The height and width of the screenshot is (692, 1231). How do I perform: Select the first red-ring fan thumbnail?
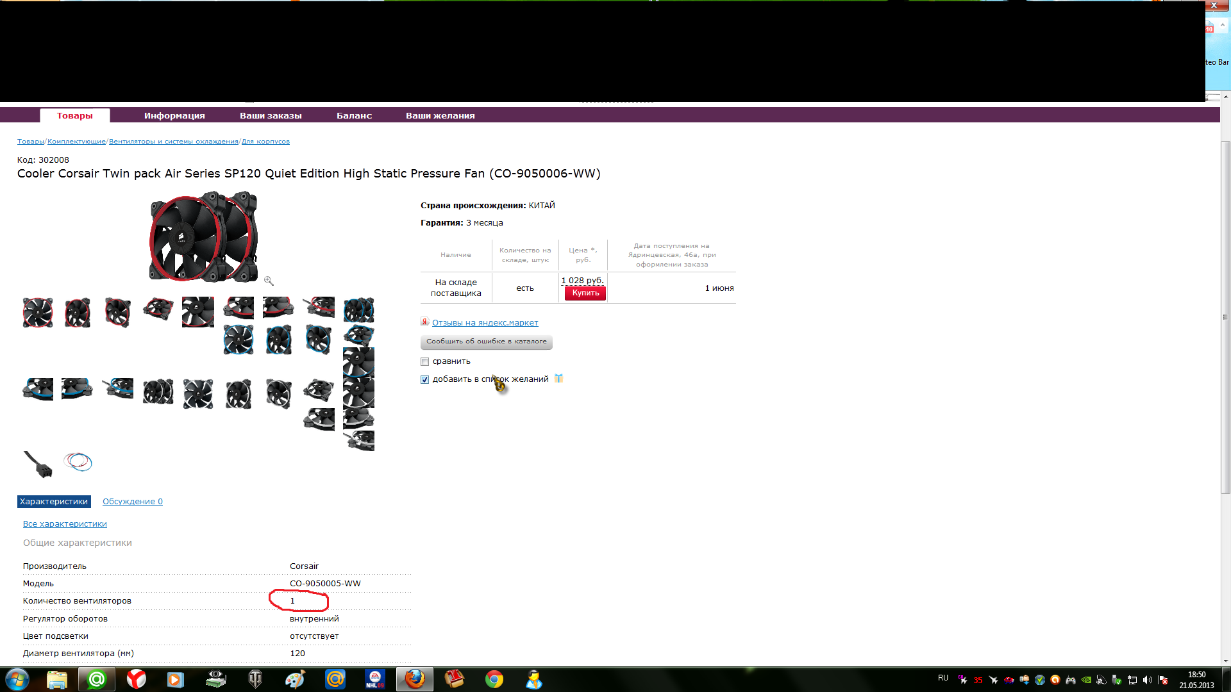point(38,313)
